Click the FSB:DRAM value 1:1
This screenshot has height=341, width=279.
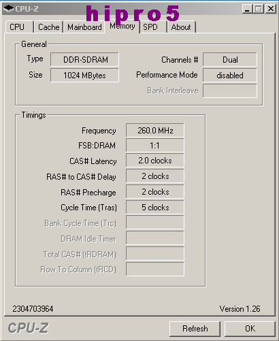tap(155, 145)
